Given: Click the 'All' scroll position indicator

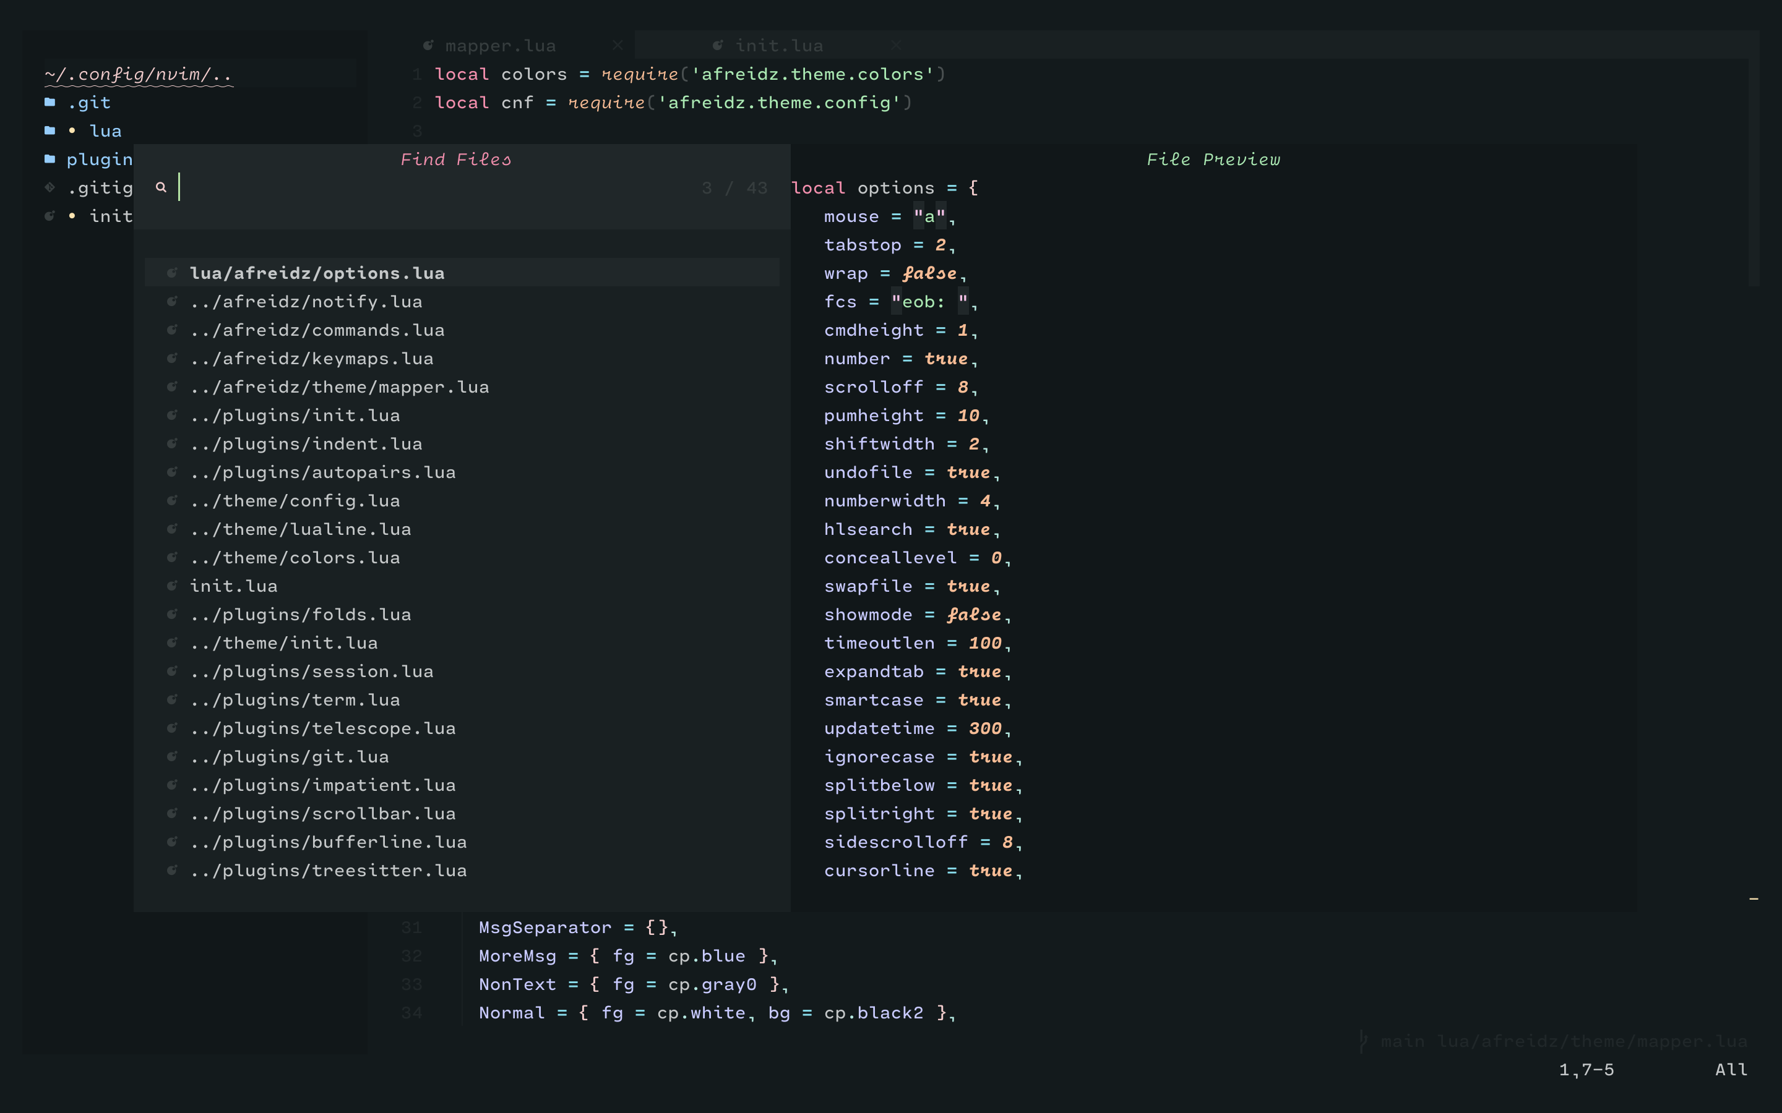Looking at the screenshot, I should [x=1731, y=1070].
